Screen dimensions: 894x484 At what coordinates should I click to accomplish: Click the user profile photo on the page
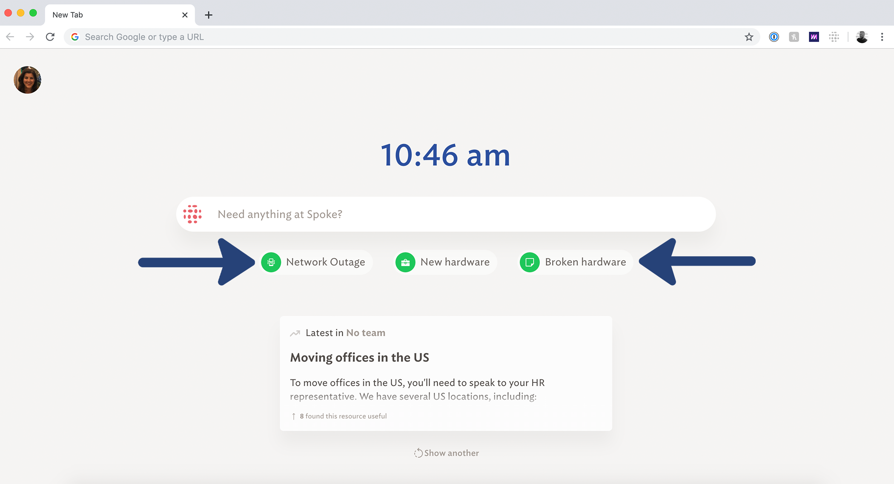(x=27, y=80)
